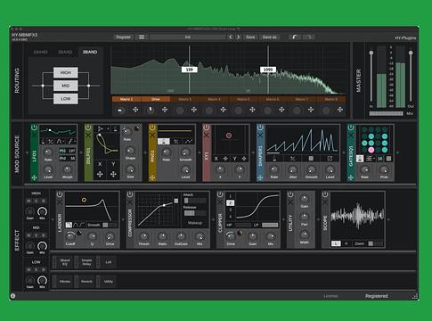This screenshot has width=432, height=321.
Task: Remove the RND1 module with X
Action: click(152, 135)
